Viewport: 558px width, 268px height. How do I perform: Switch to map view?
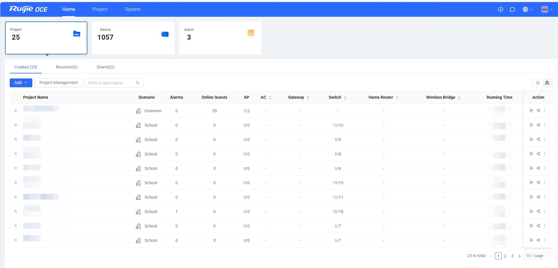click(547, 83)
